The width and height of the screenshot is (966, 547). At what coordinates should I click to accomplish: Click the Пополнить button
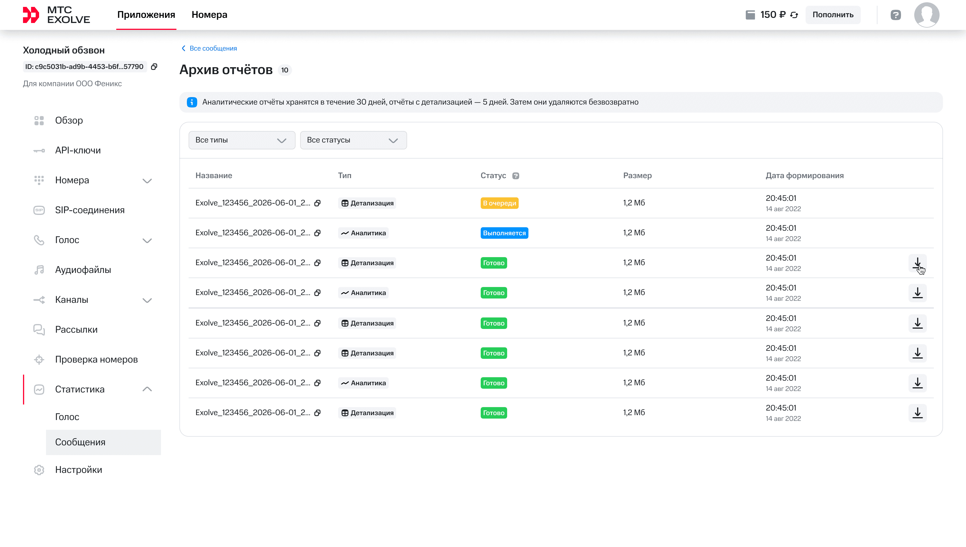tap(833, 15)
